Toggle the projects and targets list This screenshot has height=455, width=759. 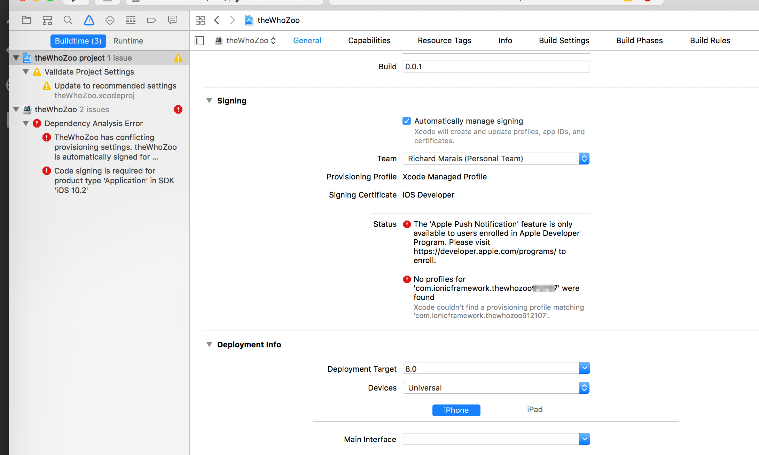[199, 41]
